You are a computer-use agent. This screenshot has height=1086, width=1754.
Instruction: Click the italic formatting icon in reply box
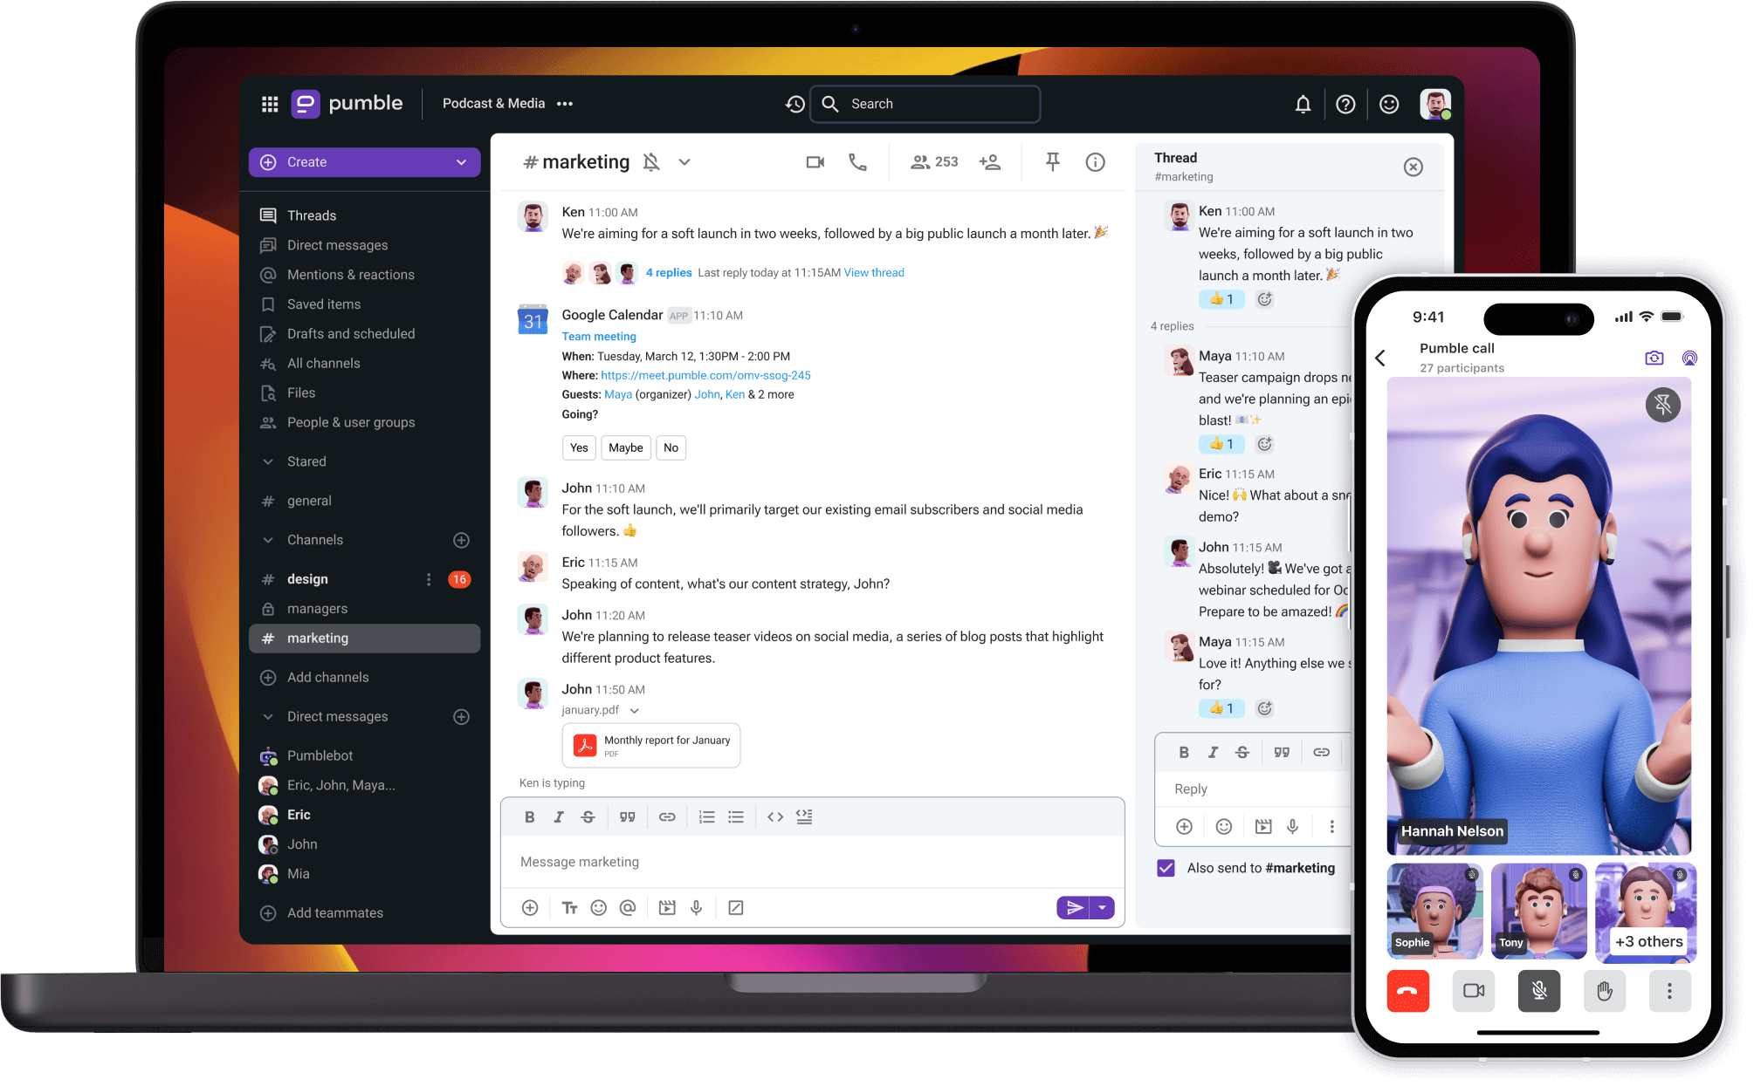tap(1212, 751)
